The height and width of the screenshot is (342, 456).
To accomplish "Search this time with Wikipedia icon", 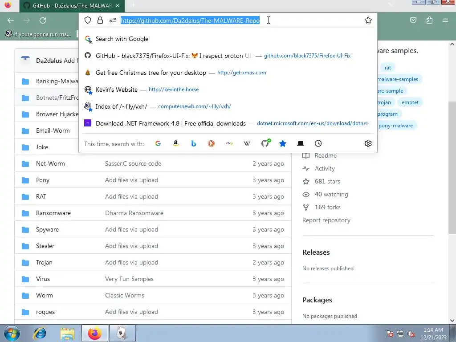I will pyautogui.click(x=247, y=143).
